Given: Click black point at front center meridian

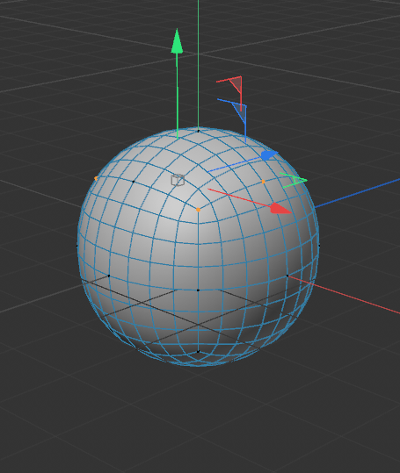Looking at the screenshot, I should [x=198, y=290].
